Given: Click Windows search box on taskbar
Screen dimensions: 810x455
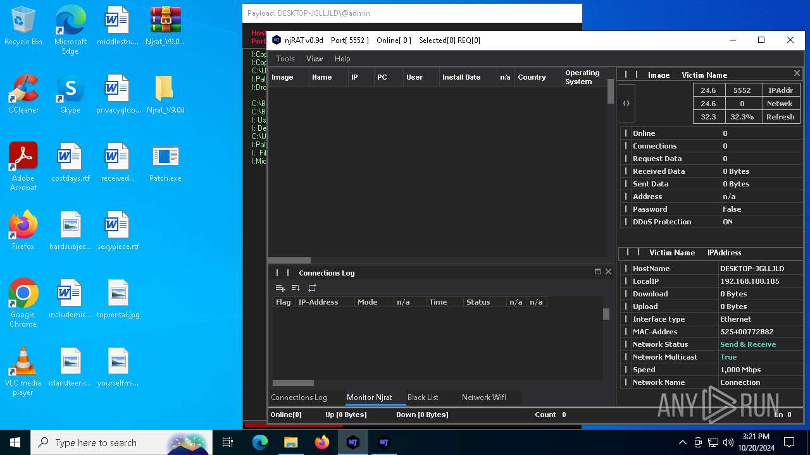Looking at the screenshot, I should pyautogui.click(x=121, y=442).
